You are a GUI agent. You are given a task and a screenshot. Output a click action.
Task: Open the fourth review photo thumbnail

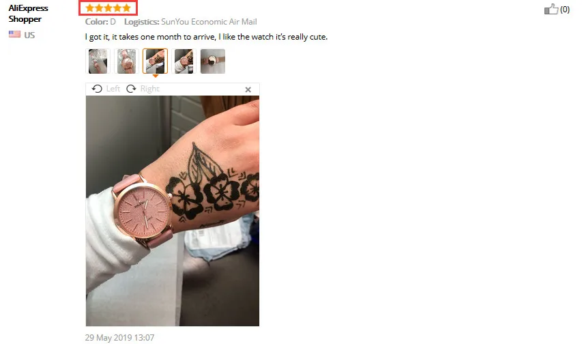[x=184, y=61]
